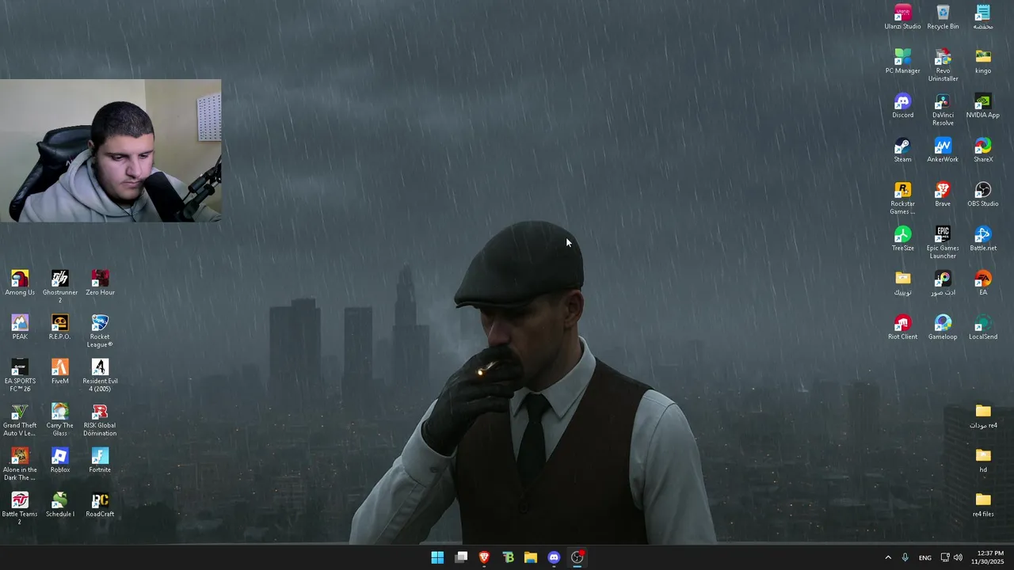Viewport: 1014px width, 570px height.
Task: Open RISK Global Domination shortcut
Action: pyautogui.click(x=100, y=419)
